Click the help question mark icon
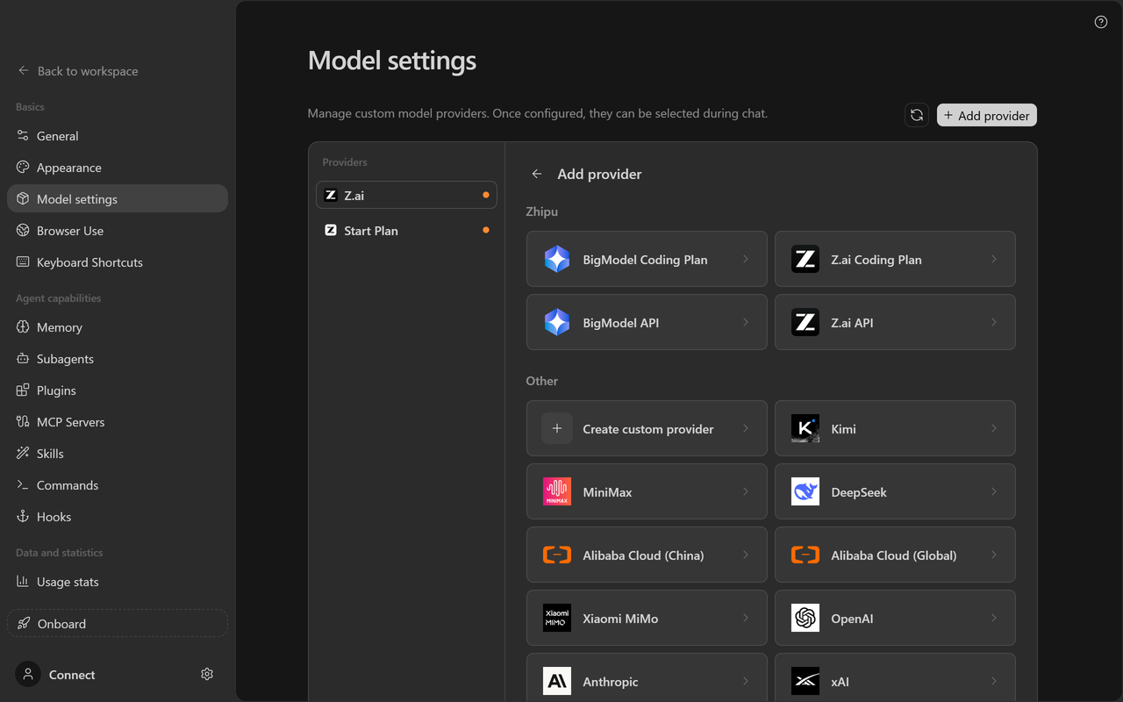Viewport: 1123px width, 702px height. coord(1101,22)
